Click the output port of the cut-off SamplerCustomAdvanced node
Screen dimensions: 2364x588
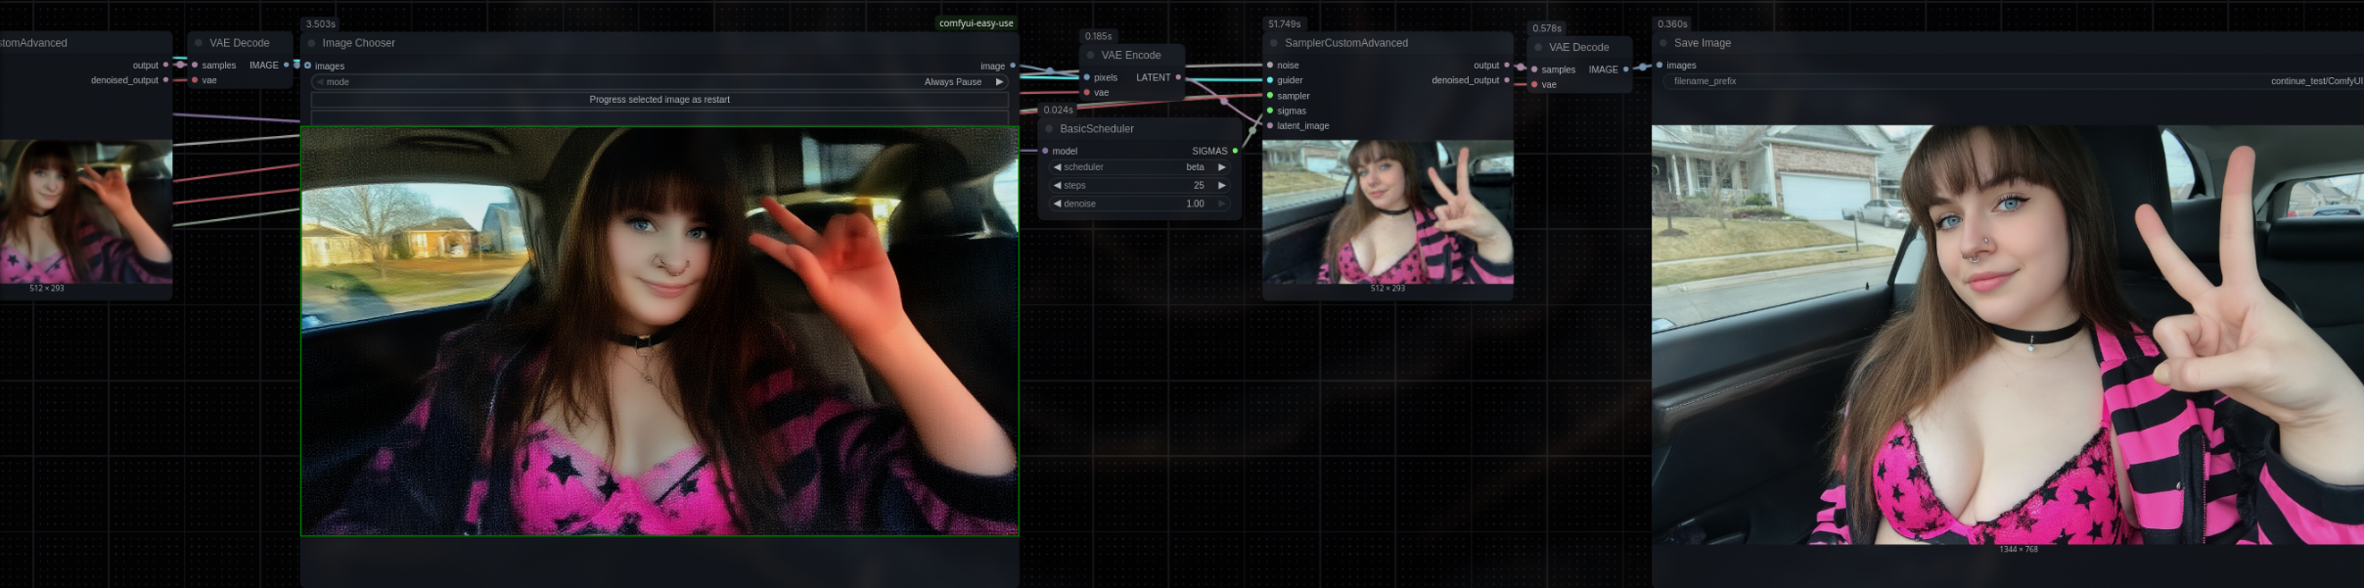click(165, 66)
